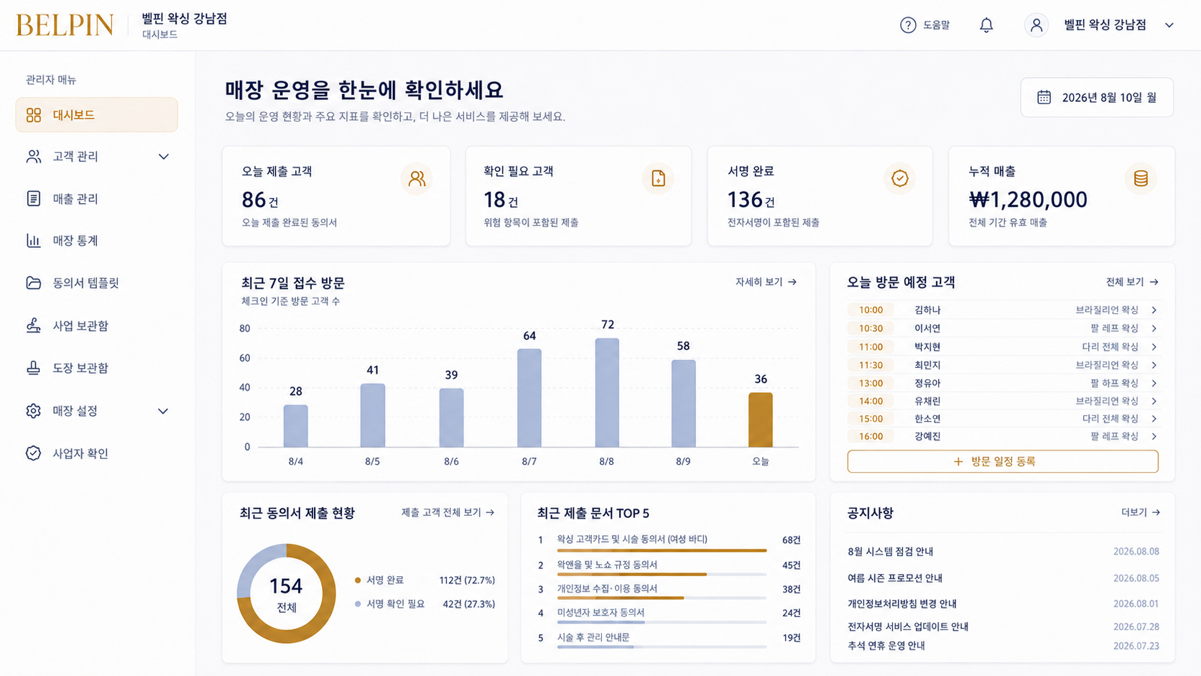
Task: Click the 매출 관리 document icon
Action: 34,198
